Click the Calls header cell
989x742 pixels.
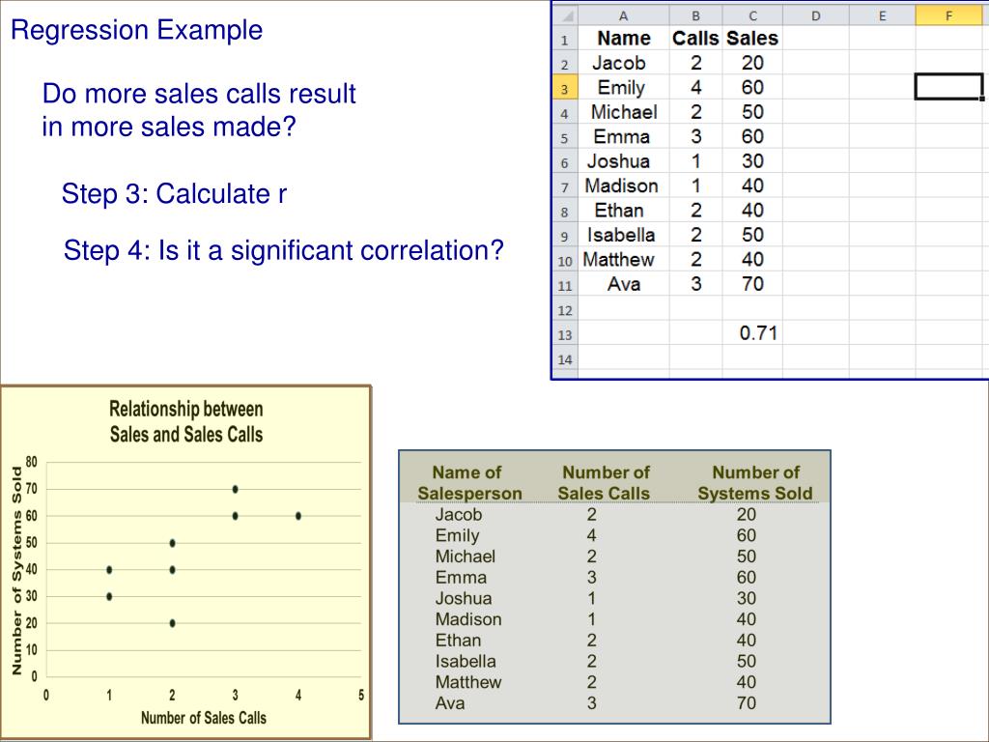695,39
